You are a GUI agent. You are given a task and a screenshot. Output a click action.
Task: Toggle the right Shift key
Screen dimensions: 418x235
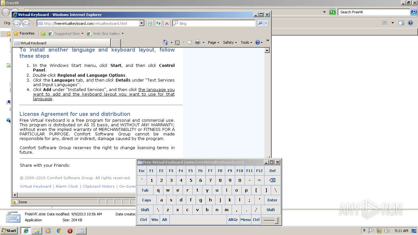pos(271,210)
